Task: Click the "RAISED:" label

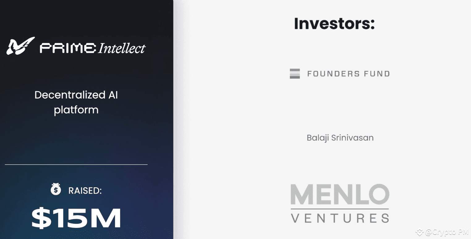Action: click(x=85, y=191)
